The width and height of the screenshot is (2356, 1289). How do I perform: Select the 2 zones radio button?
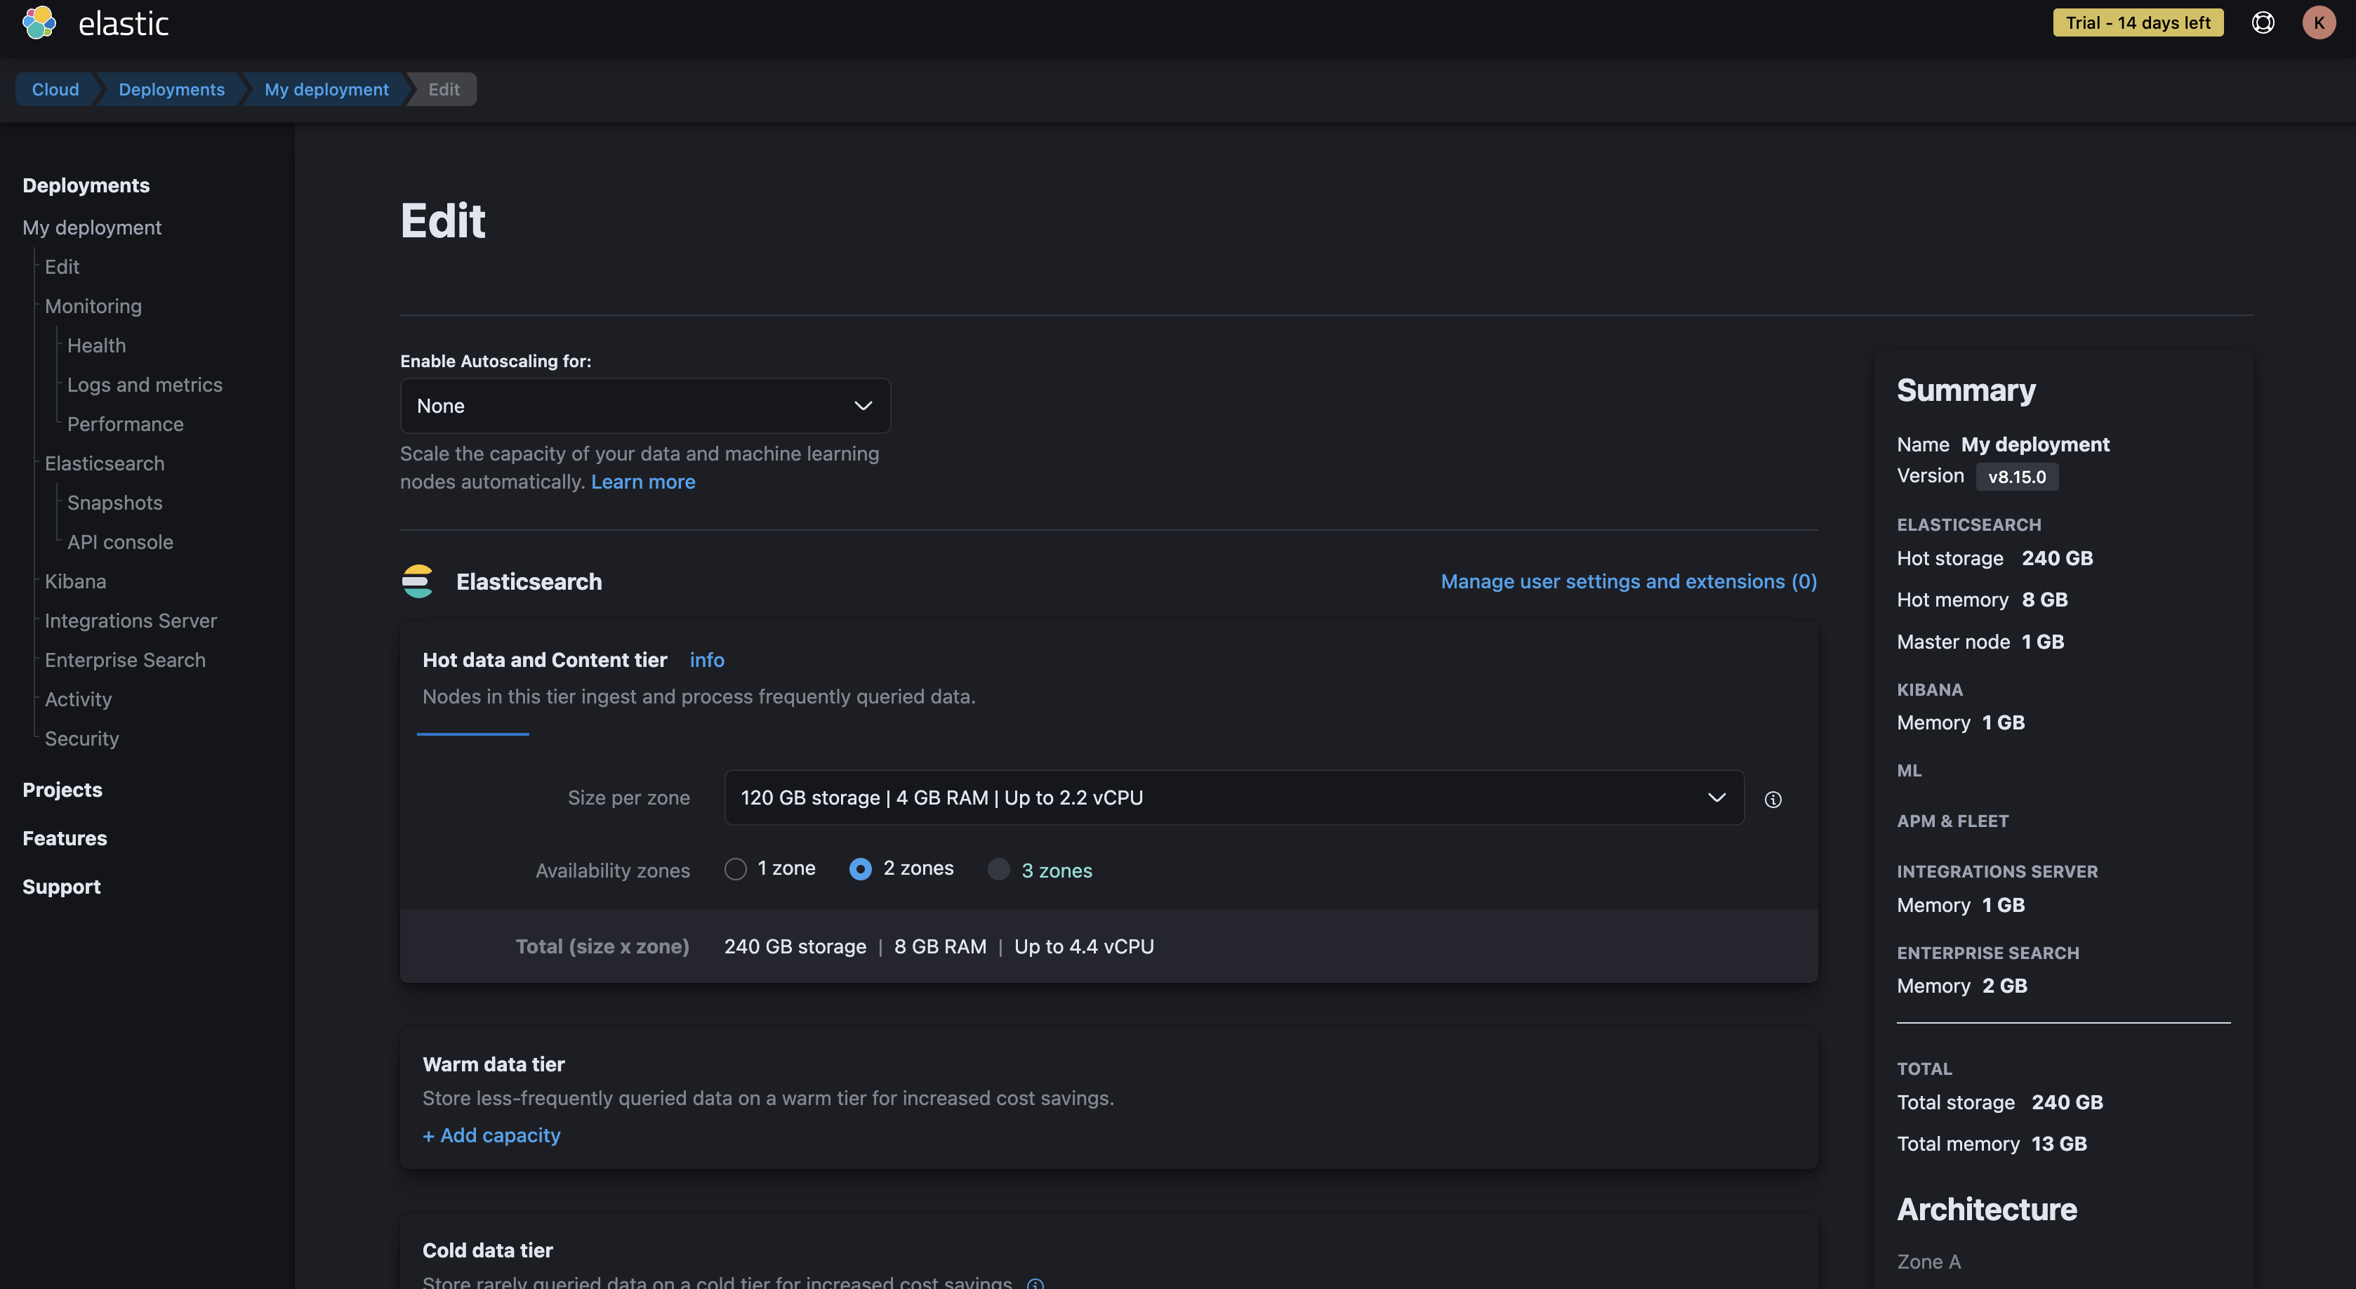pyautogui.click(x=860, y=869)
